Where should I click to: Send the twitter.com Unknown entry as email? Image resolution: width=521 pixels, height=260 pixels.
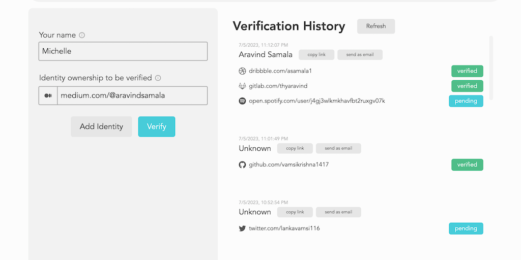click(x=338, y=212)
